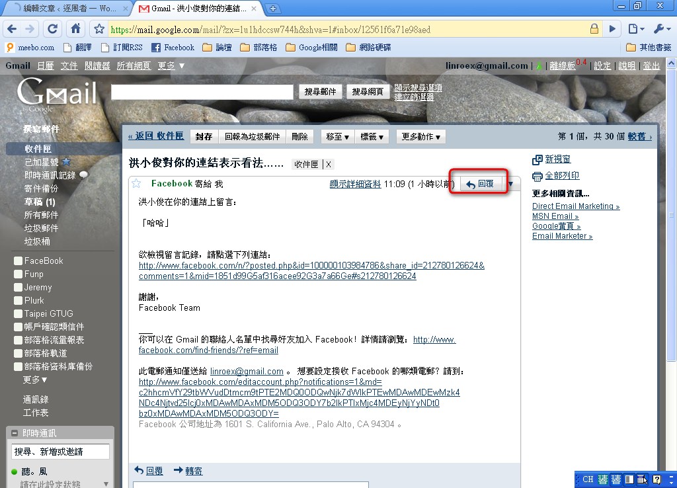Open the 網路硬碟 bookmark folder
The height and width of the screenshot is (488, 677).
[x=368, y=48]
